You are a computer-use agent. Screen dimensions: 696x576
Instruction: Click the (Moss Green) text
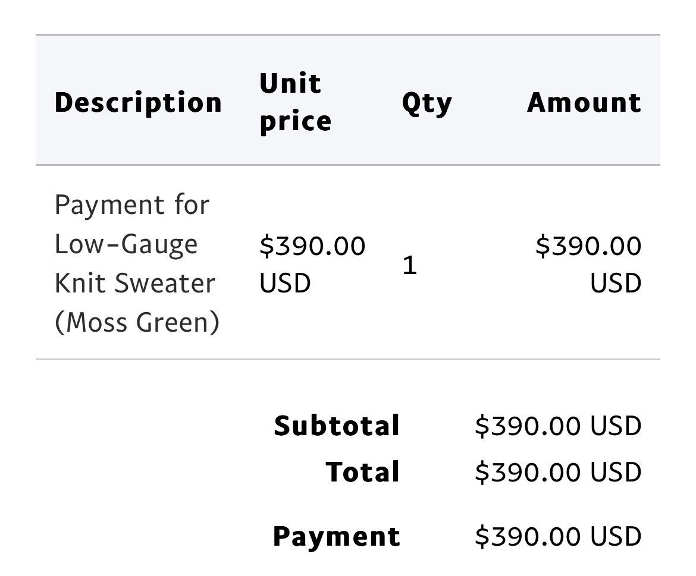click(137, 322)
